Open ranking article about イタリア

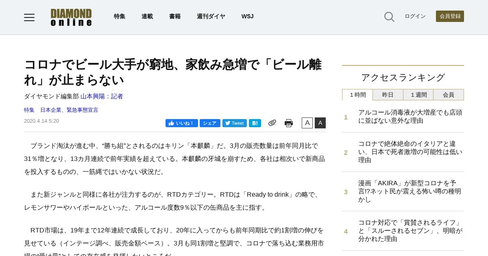click(x=410, y=152)
